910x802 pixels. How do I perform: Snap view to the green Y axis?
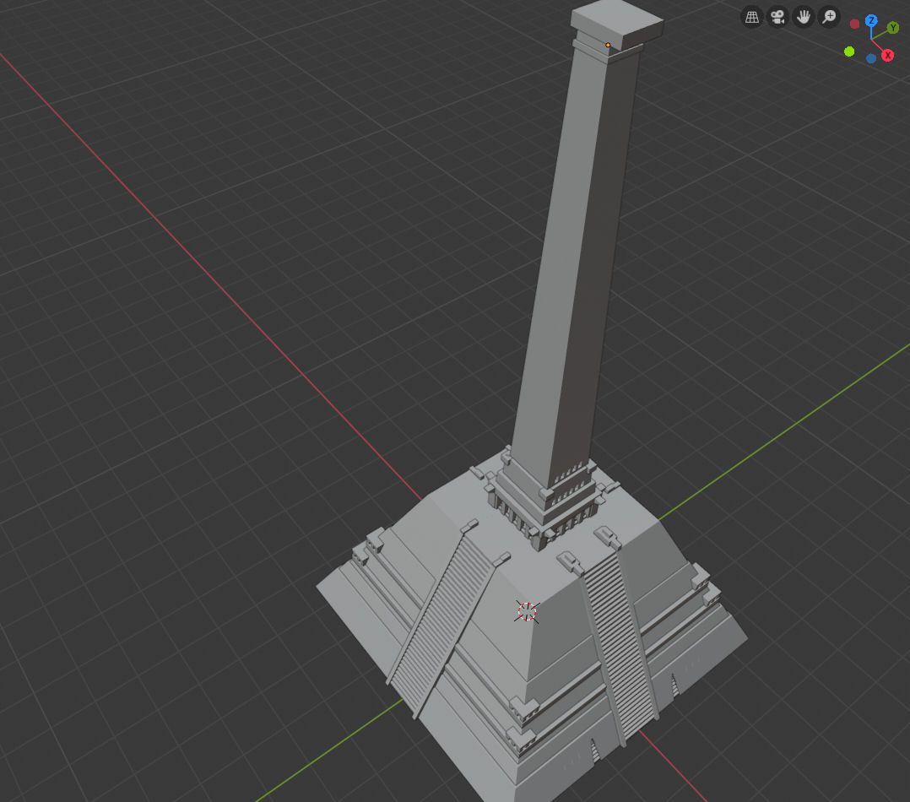892,28
